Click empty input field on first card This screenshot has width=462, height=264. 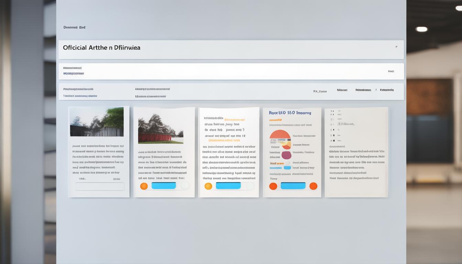tap(100, 186)
